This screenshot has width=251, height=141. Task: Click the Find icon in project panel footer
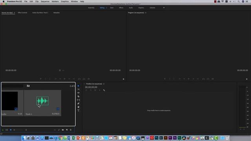click(x=59, y=130)
